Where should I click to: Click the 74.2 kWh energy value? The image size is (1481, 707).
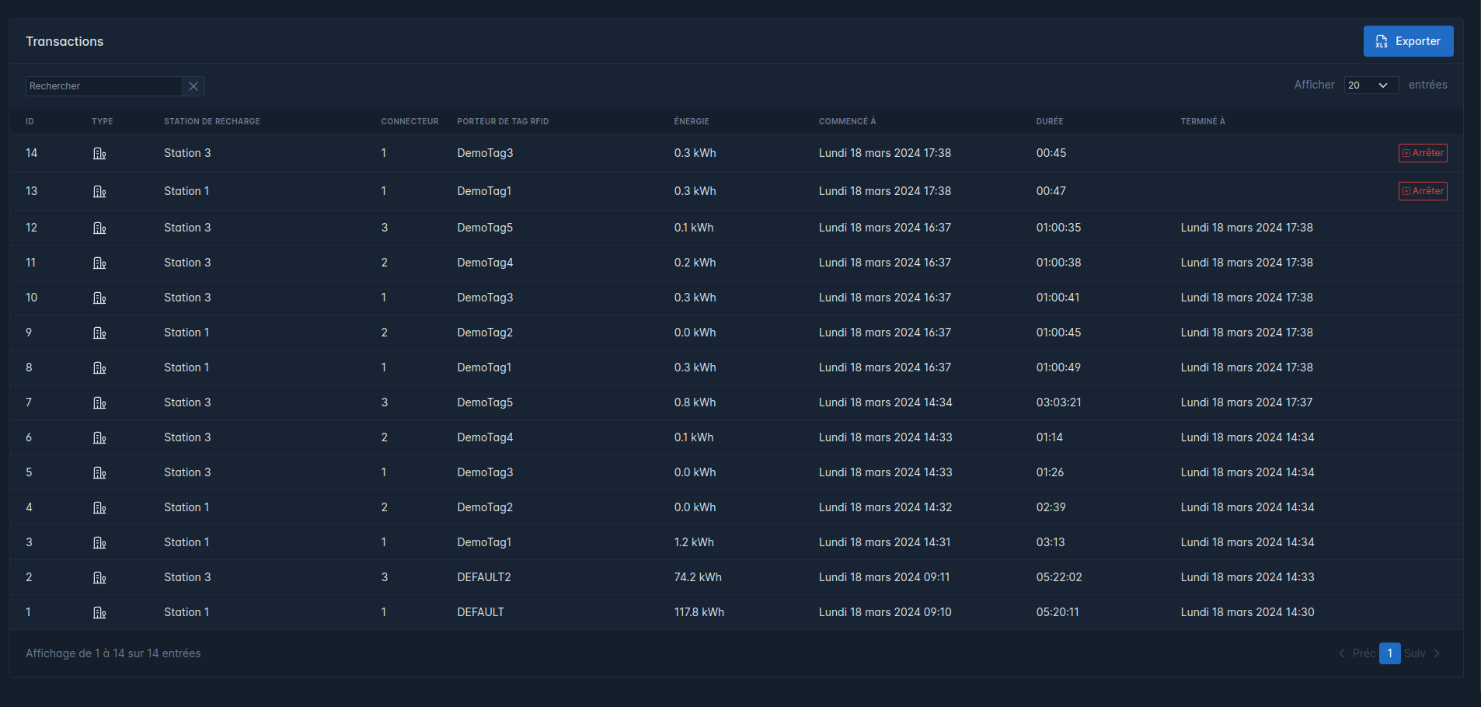[x=698, y=577]
